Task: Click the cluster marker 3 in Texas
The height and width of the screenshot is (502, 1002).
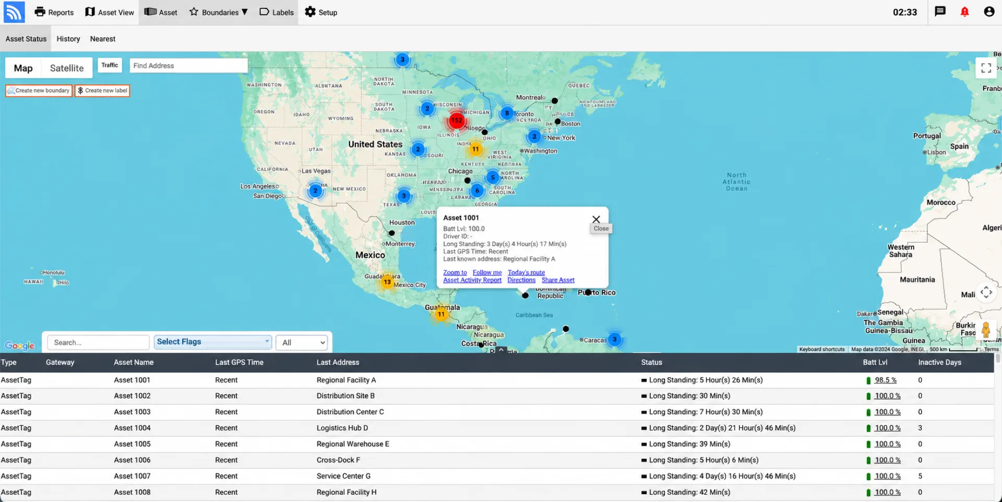Action: [x=404, y=196]
